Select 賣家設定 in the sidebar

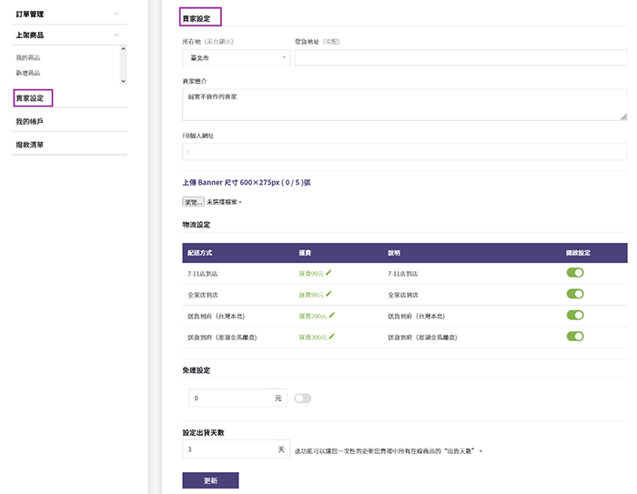[x=30, y=97]
